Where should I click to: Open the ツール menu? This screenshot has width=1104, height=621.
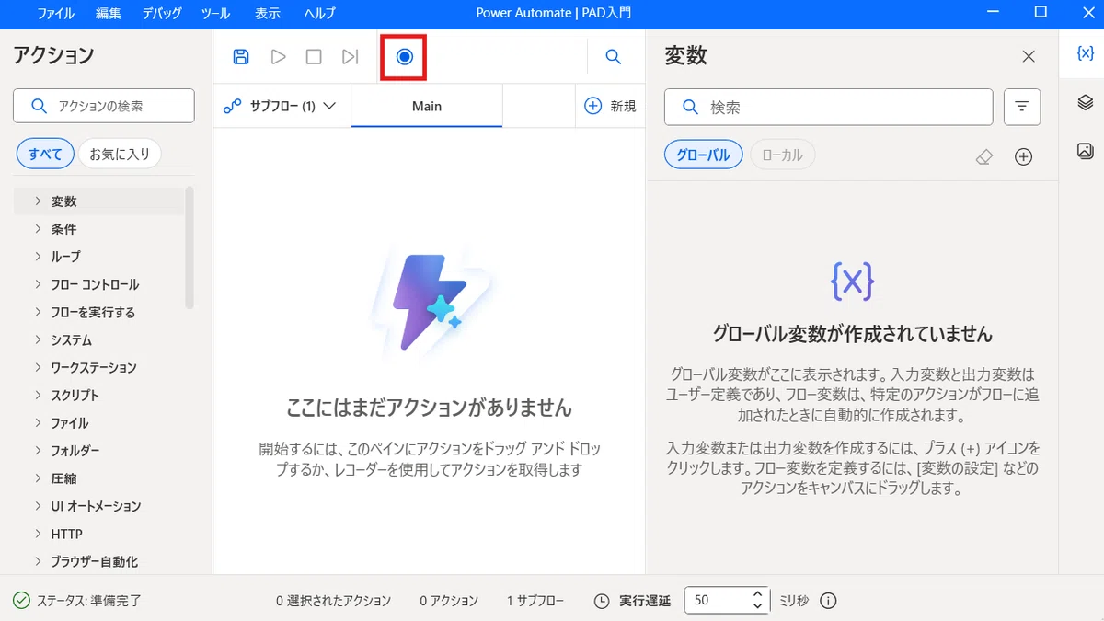(215, 13)
